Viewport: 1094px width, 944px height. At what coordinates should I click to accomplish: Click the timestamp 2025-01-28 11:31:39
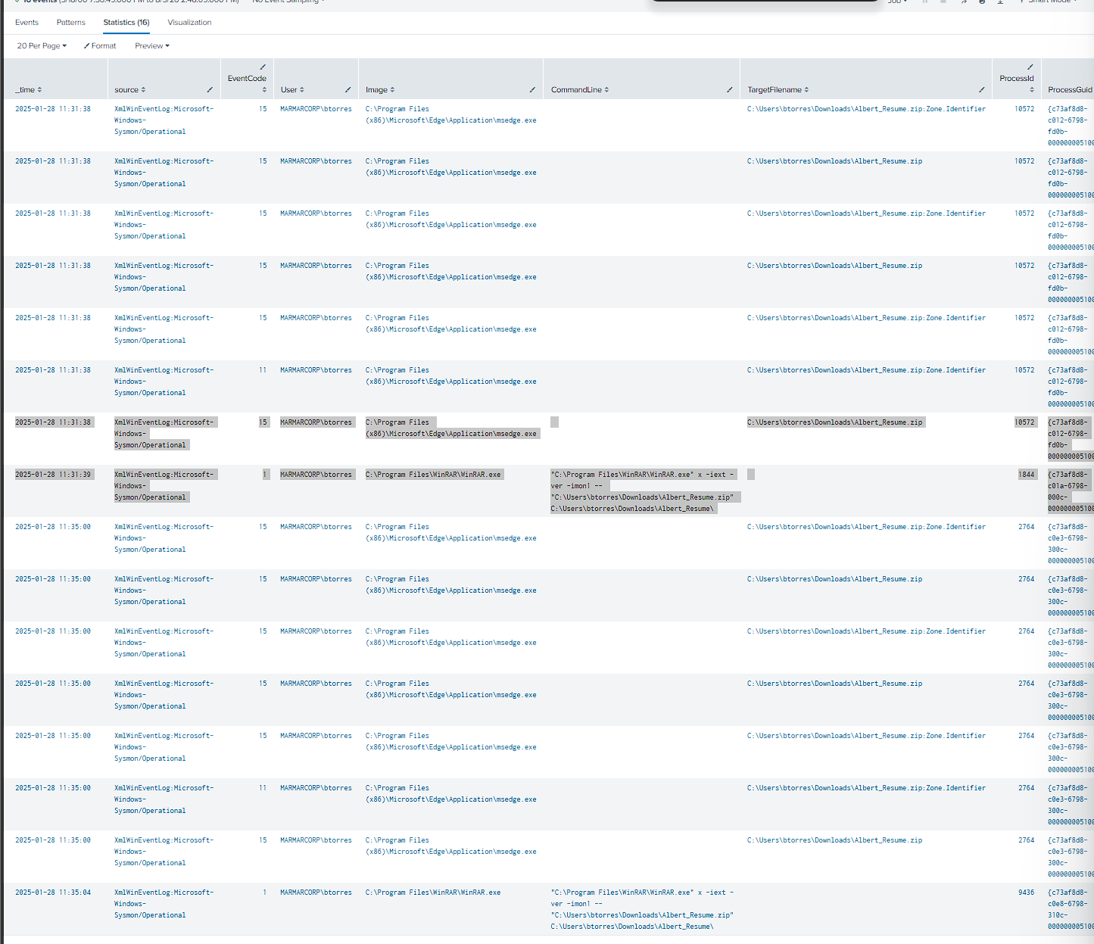(x=54, y=475)
